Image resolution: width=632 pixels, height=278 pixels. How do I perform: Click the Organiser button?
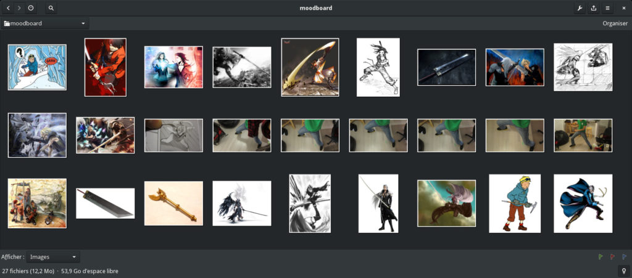[x=615, y=23]
